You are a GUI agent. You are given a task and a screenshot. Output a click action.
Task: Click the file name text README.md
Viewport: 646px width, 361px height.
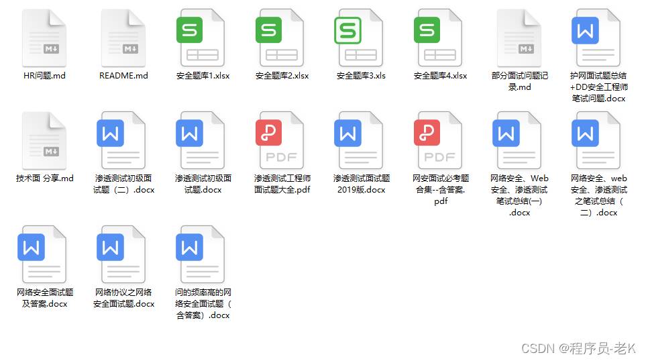tap(123, 76)
